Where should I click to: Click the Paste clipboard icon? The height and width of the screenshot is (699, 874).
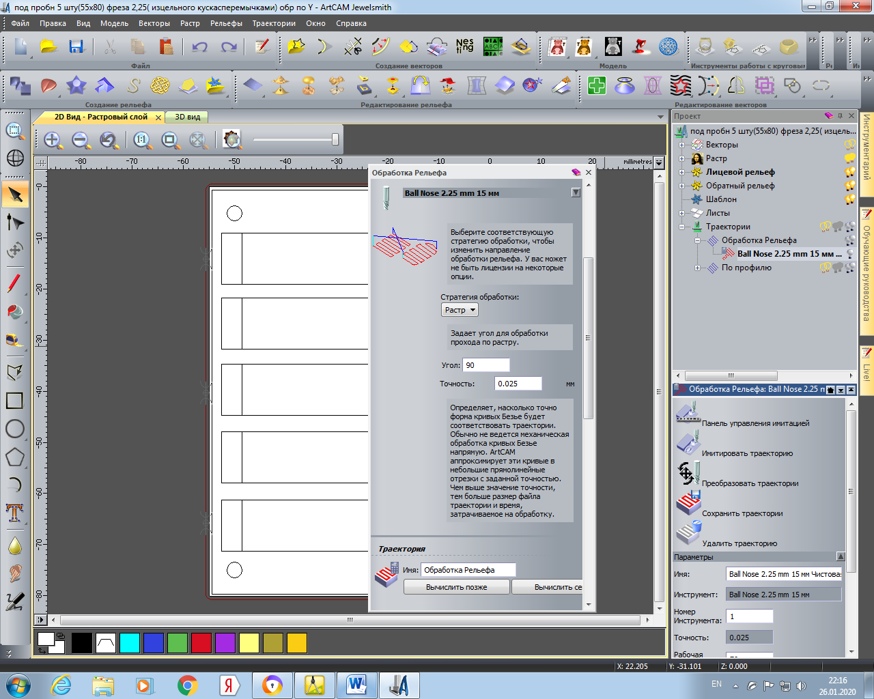[166, 46]
